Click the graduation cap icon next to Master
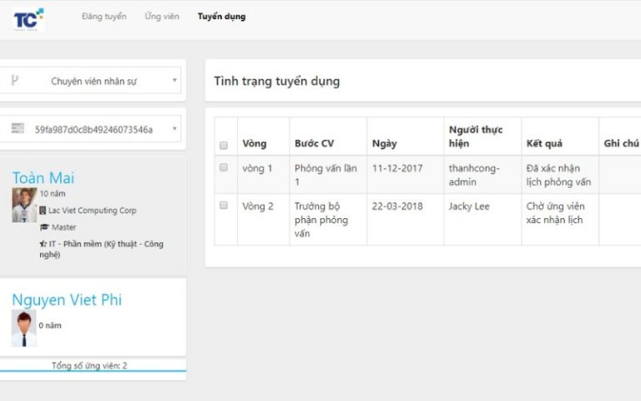This screenshot has height=401, width=641. 43,227
